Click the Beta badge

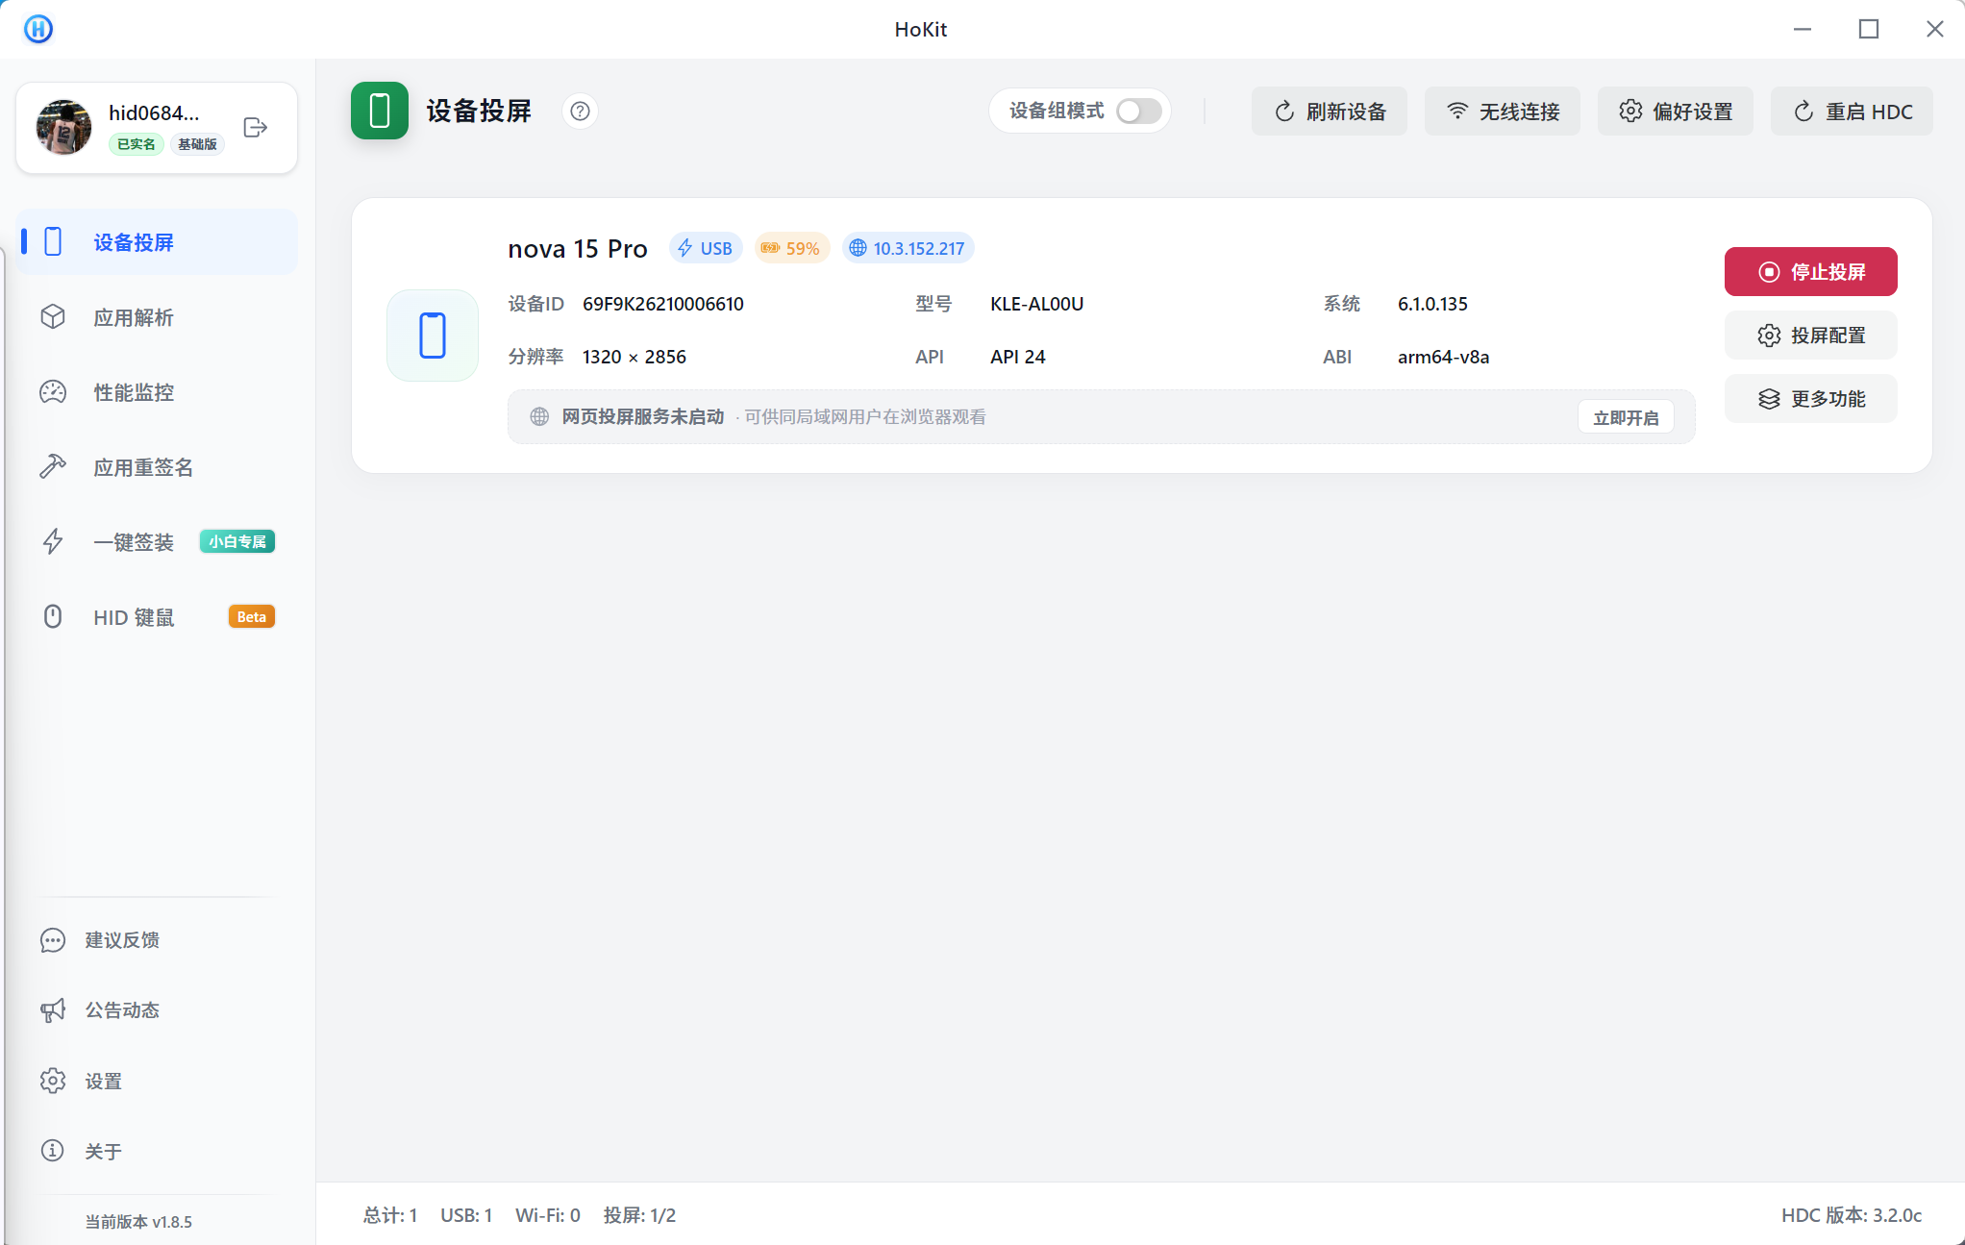[x=251, y=617]
